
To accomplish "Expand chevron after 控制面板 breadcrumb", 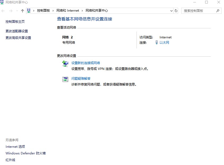I will tap(53, 11).
